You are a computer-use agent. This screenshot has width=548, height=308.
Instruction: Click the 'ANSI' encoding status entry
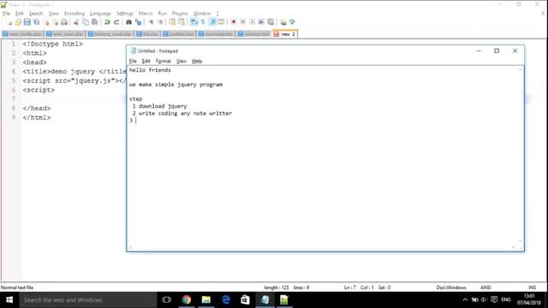click(x=485, y=287)
